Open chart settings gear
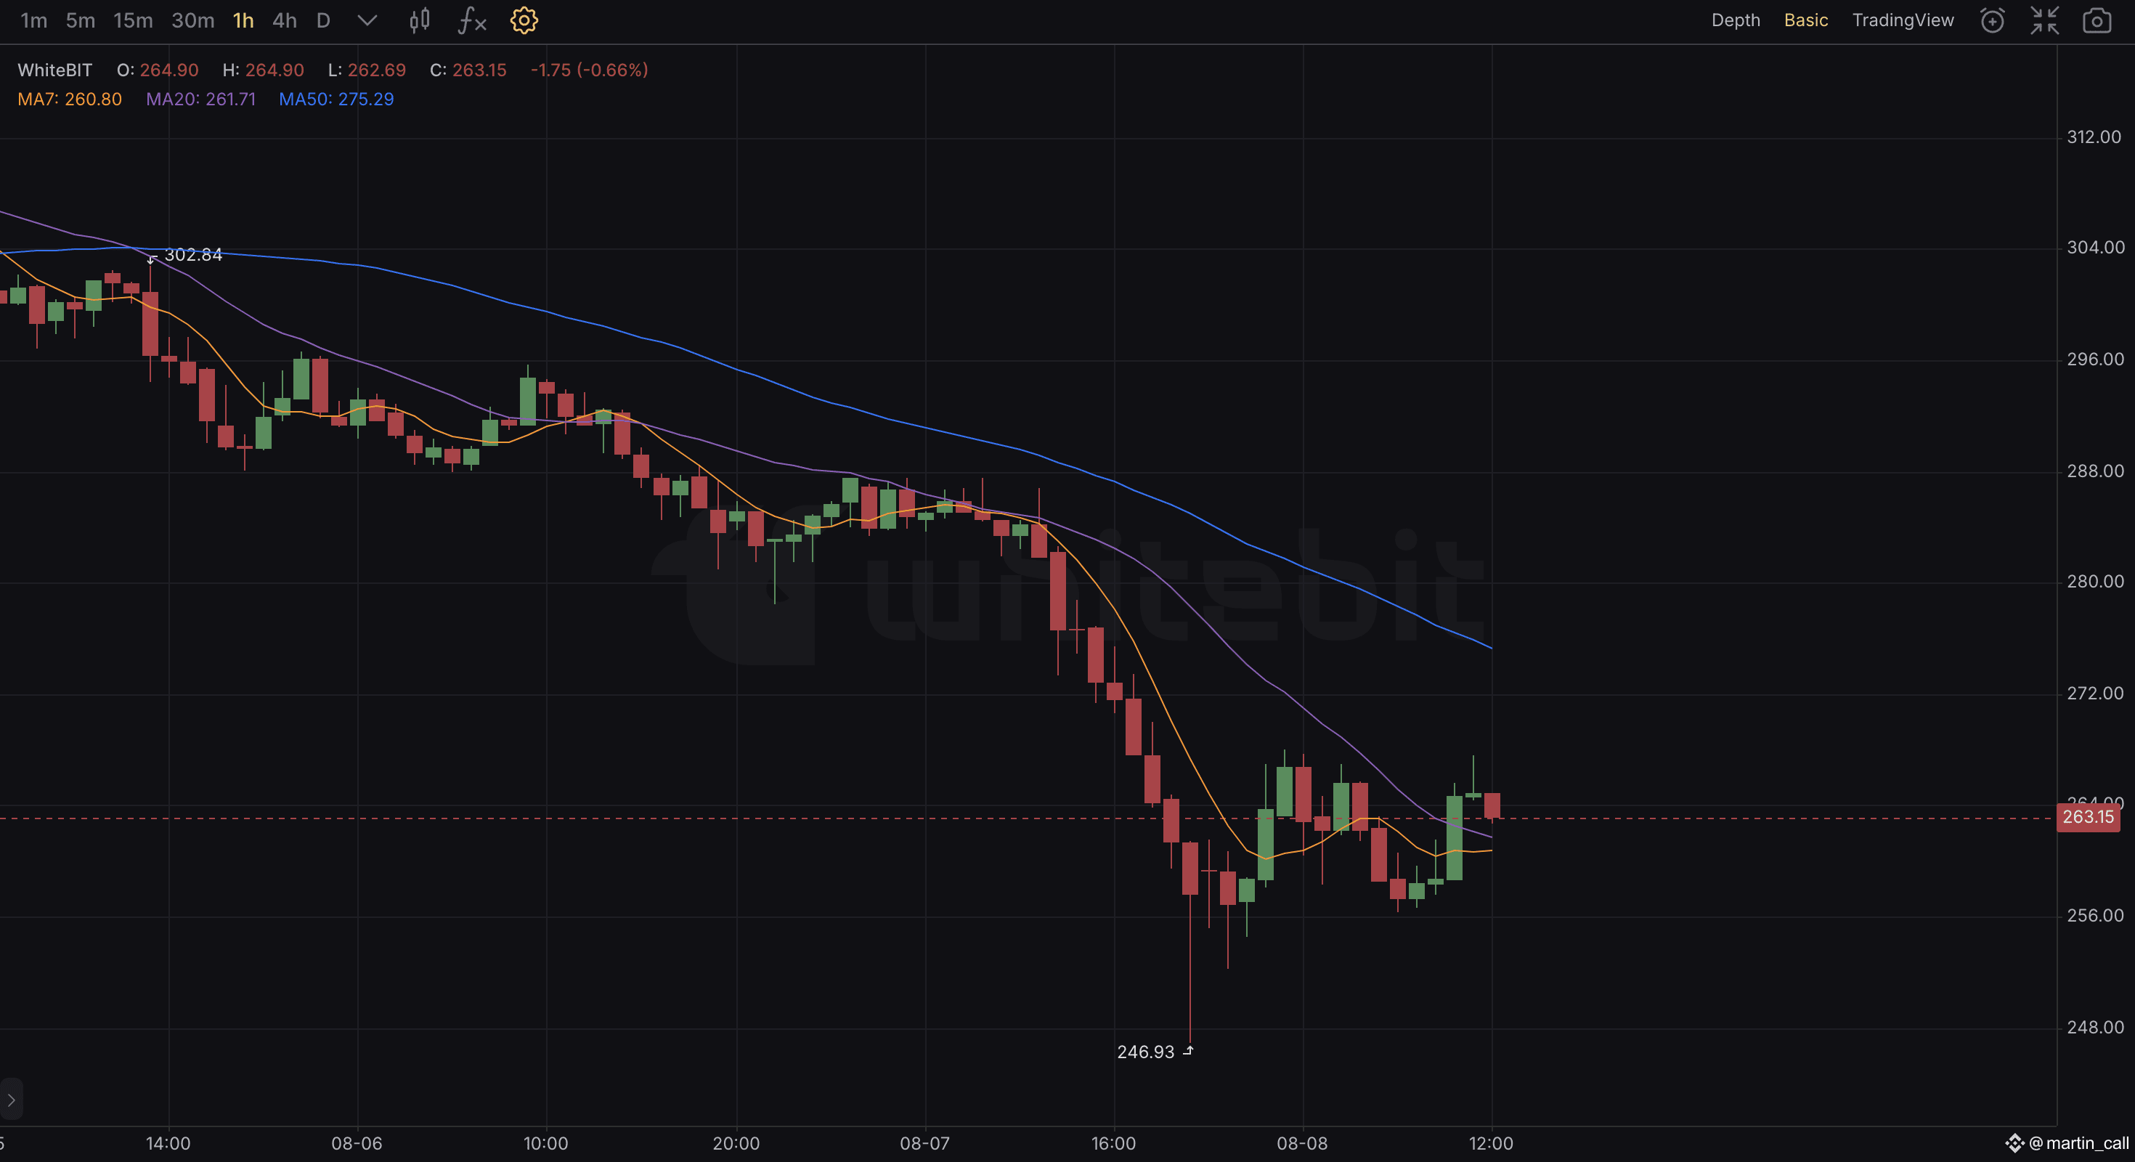 [524, 20]
